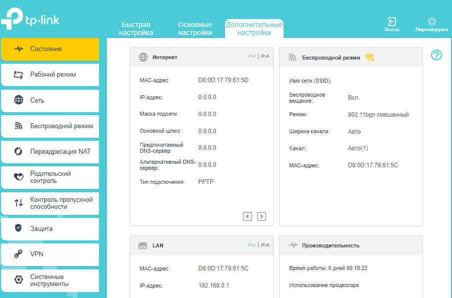Switch LAN panel to IPv6
This screenshot has height=298, width=452.
point(265,245)
